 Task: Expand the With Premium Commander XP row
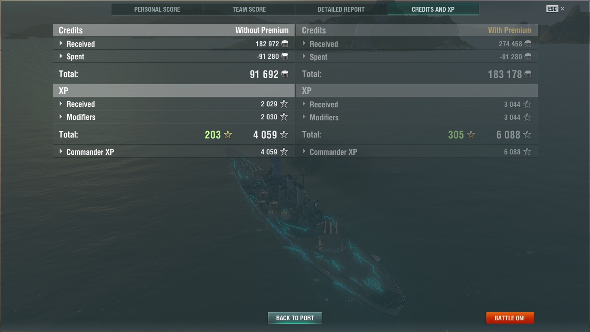pos(417,152)
